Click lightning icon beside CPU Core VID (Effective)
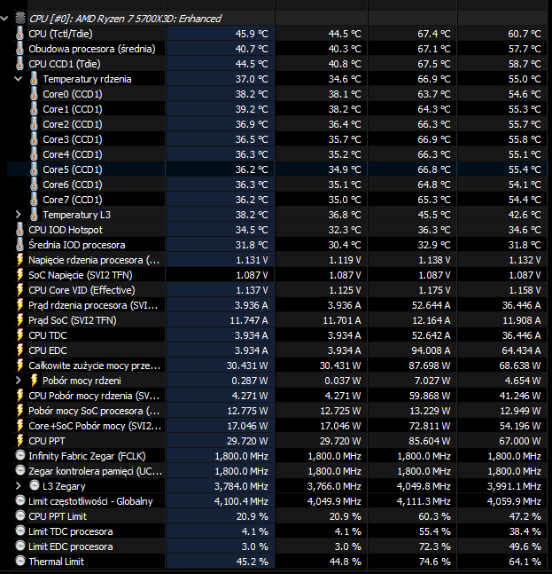This screenshot has height=574, width=552. click(x=20, y=290)
